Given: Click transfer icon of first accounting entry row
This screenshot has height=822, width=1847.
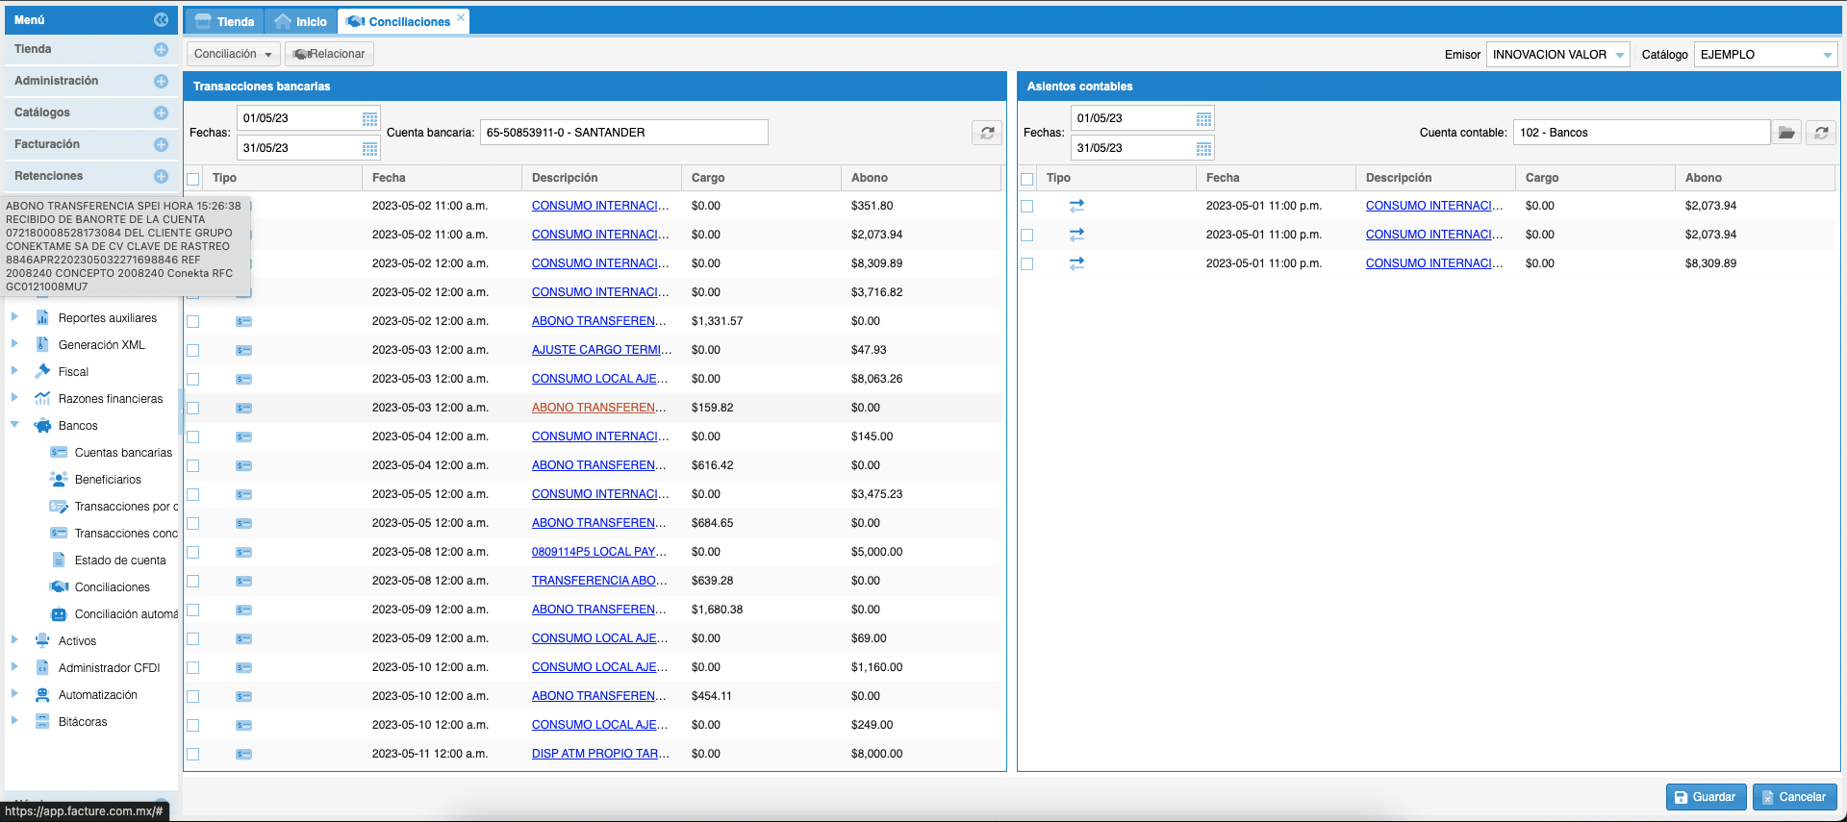Looking at the screenshot, I should (1076, 206).
